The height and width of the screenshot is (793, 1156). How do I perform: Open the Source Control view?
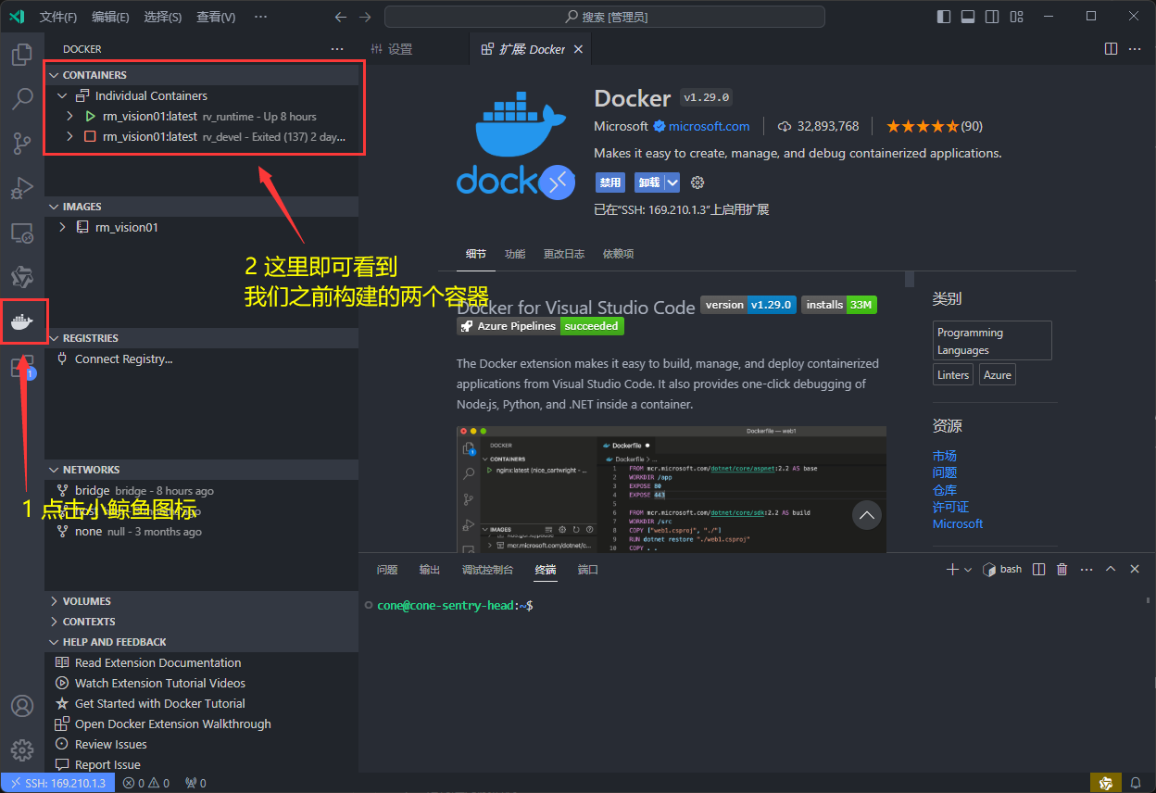click(21, 144)
